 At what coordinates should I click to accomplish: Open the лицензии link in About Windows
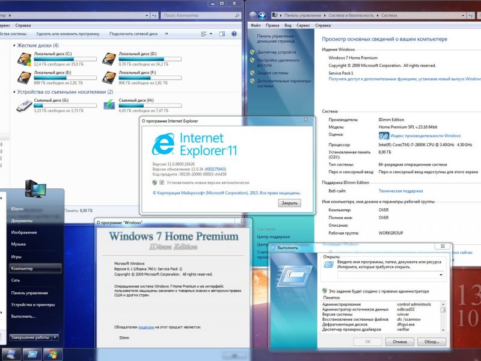pos(146,327)
